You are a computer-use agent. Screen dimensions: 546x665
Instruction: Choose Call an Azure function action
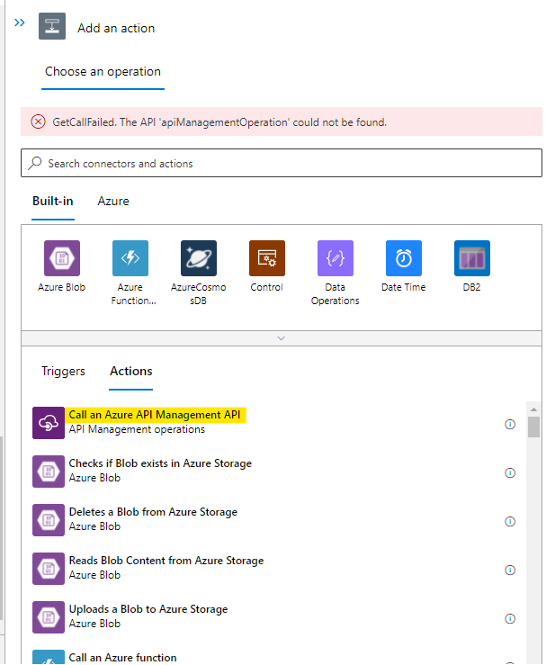[123, 658]
